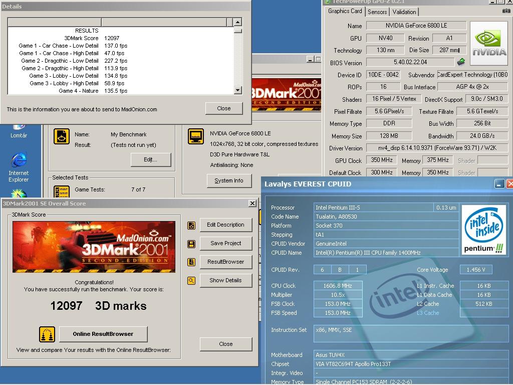Open the Lomtár recycle bin desktop icon
Screen dimensions: 513x385
click(19, 132)
